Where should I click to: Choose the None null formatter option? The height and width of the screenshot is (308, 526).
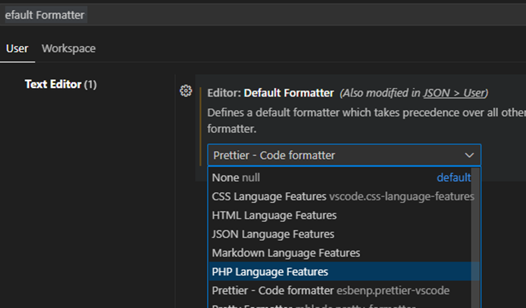(236, 178)
